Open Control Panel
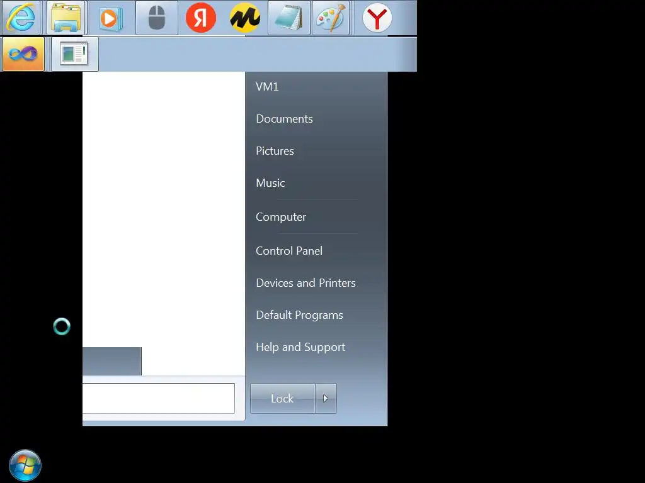The image size is (645, 483). pos(289,250)
